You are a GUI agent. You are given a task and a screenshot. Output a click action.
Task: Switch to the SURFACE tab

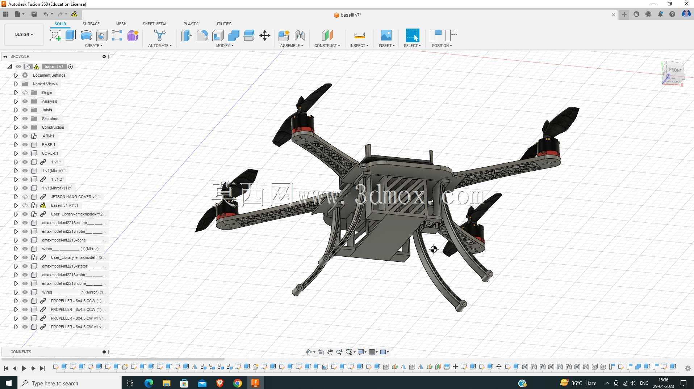coord(91,24)
